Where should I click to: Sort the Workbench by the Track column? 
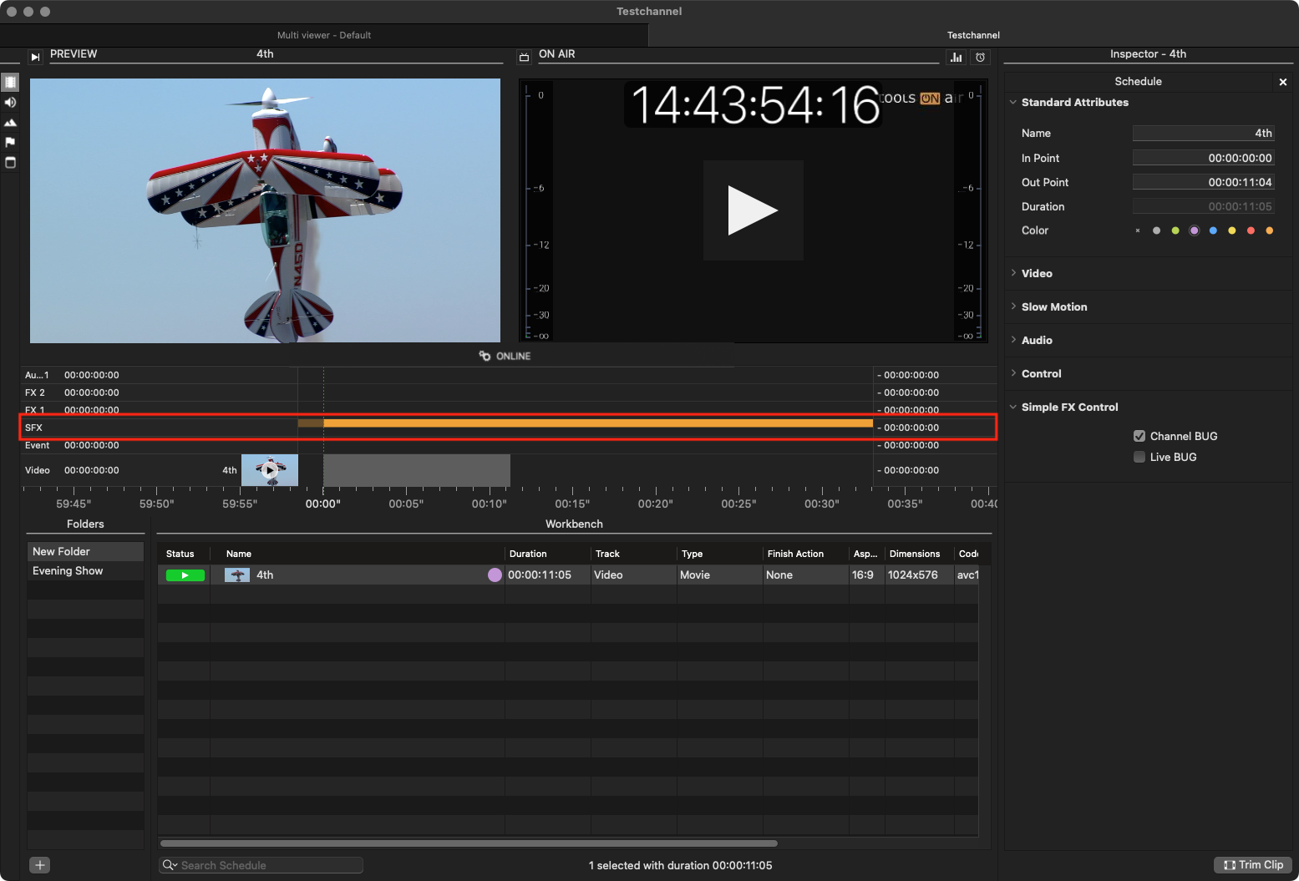coord(634,554)
